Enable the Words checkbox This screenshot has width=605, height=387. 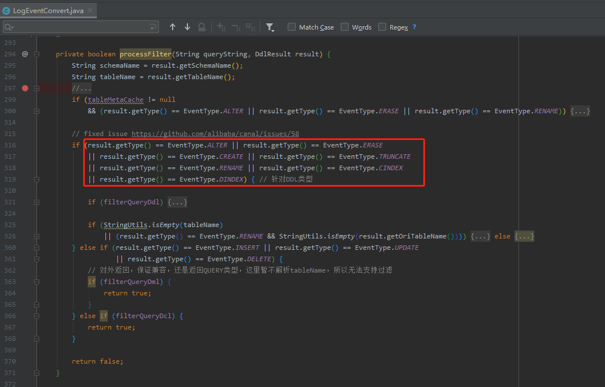click(345, 27)
